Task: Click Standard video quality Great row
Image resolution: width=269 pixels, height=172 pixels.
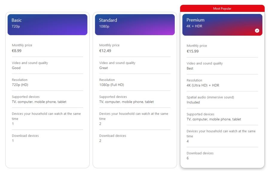Action: pyautogui.click(x=135, y=65)
